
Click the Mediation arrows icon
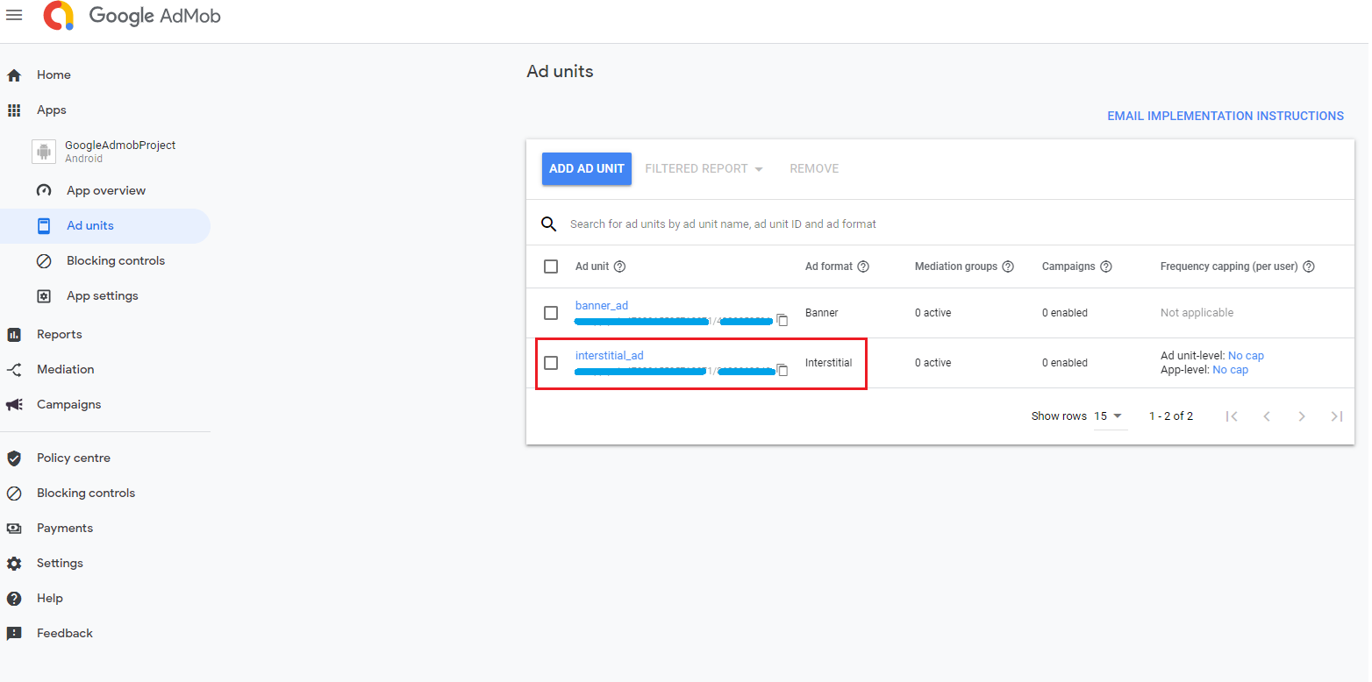(x=14, y=370)
